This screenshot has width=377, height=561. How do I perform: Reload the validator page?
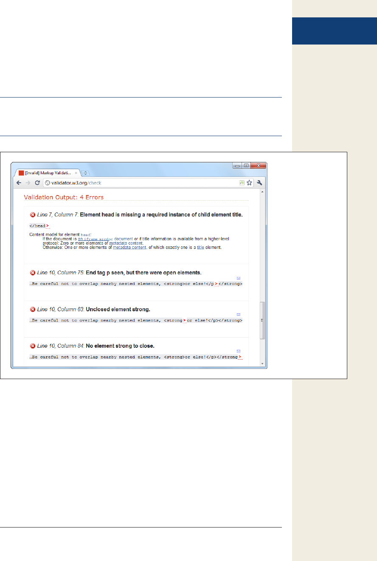(x=37, y=183)
